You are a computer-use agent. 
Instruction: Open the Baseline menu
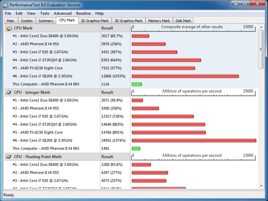coord(83,13)
